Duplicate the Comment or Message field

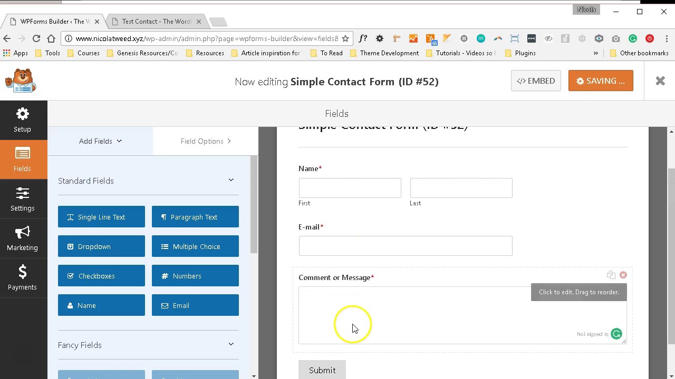click(x=611, y=275)
